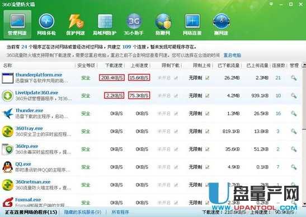The width and height of the screenshot is (306, 217).
Task: Edit download limit for LiveUpdate360.exe
Action: [176, 96]
